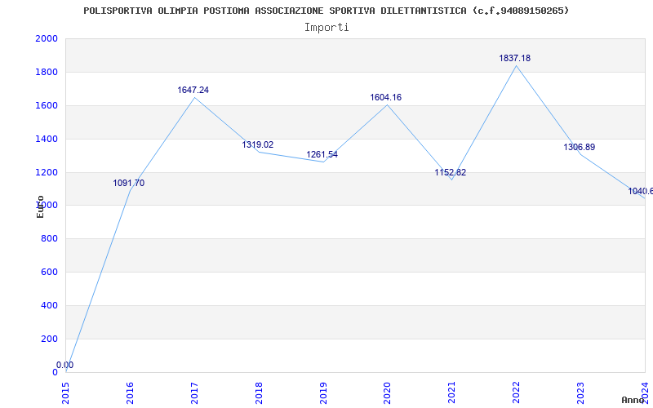Click the 'Anno' x-axis title

[633, 400]
